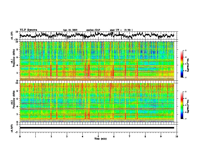Screen dimensions: 199x153
Task: Click the "4" kHz tick on ch.2 spectrogram axis
Action: point(17,106)
